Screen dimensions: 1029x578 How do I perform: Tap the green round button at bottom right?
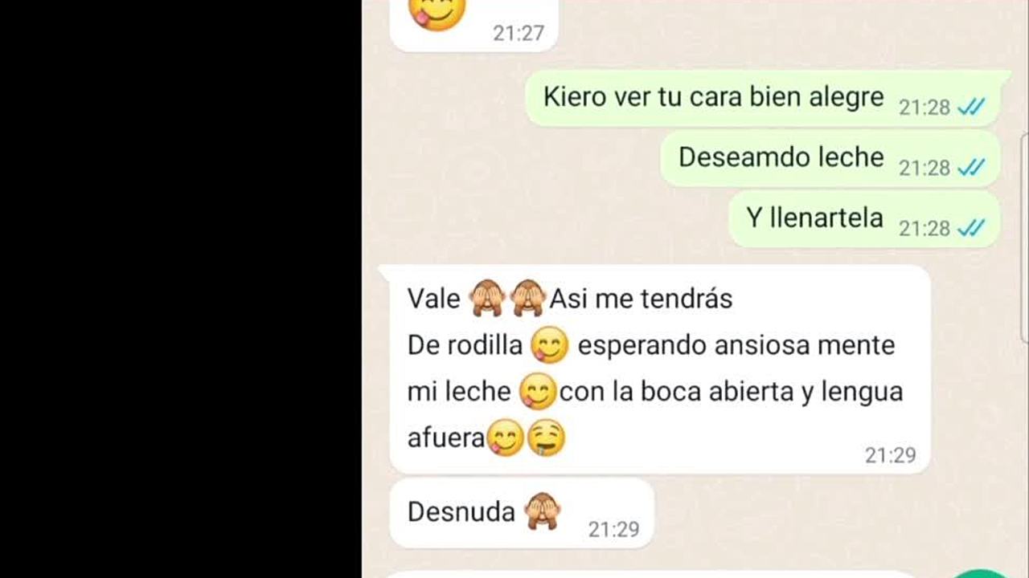pos(982,573)
